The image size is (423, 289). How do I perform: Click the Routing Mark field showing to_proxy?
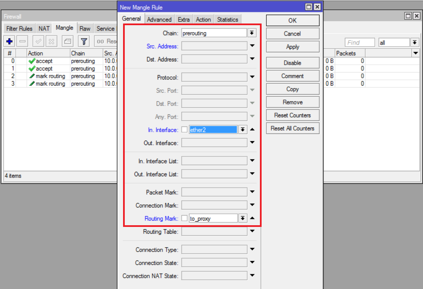tap(213, 219)
